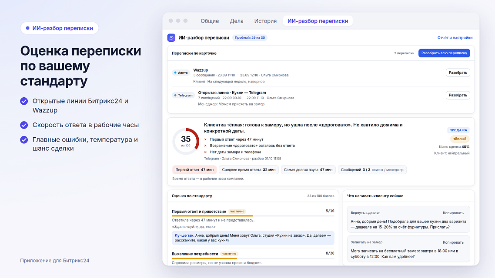The image size is (495, 278).
Task: Click the 35 из 100 баллов label
Action: point(321,196)
